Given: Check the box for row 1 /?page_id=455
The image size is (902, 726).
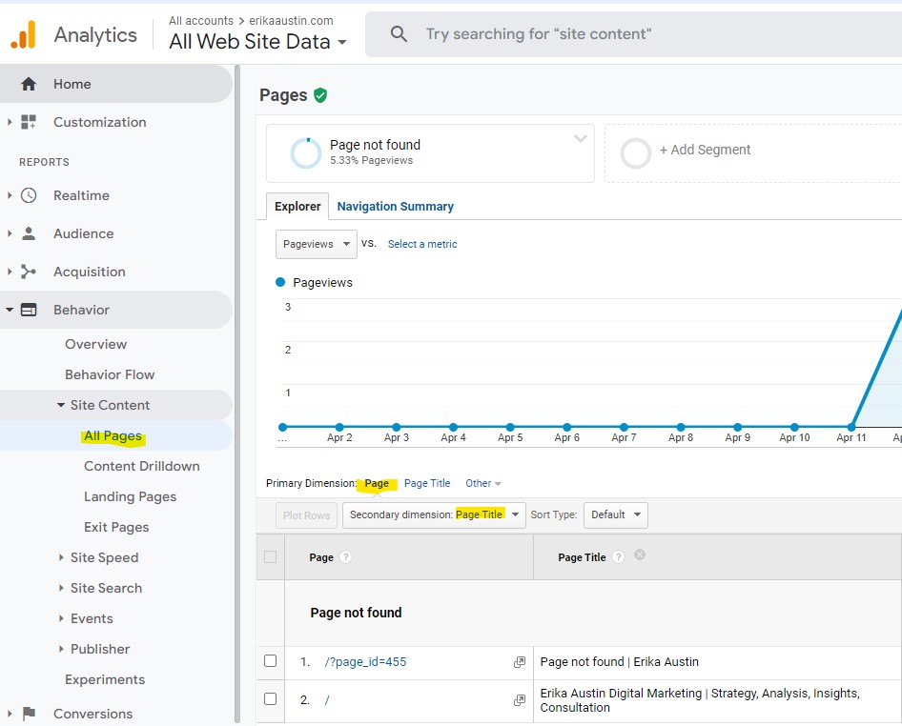Looking at the screenshot, I should pyautogui.click(x=271, y=661).
